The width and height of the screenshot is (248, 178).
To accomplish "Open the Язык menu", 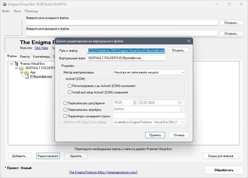I will pos(17,11).
